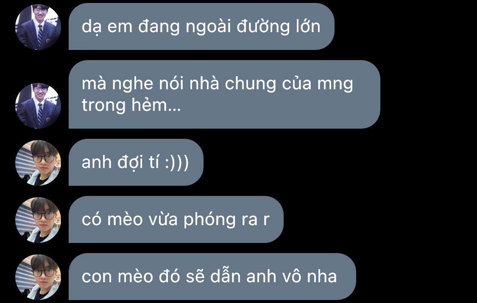
Task: Click the last message 'con mèo đó sẽ dẫn anh vô nha'
Action: [x=212, y=276]
